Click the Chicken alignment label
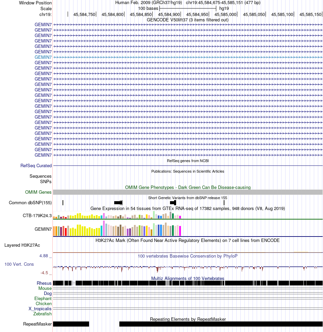Viewport: 323px width, 332px height. click(x=44, y=304)
